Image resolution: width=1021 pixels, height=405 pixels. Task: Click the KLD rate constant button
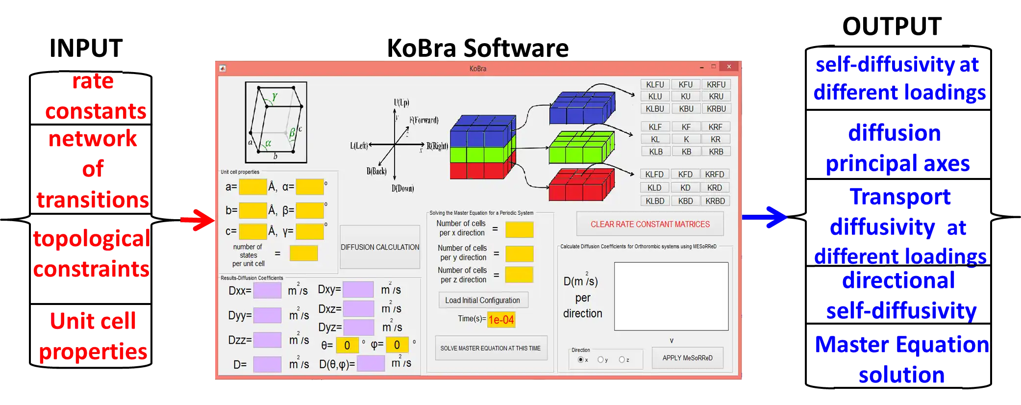pyautogui.click(x=655, y=187)
